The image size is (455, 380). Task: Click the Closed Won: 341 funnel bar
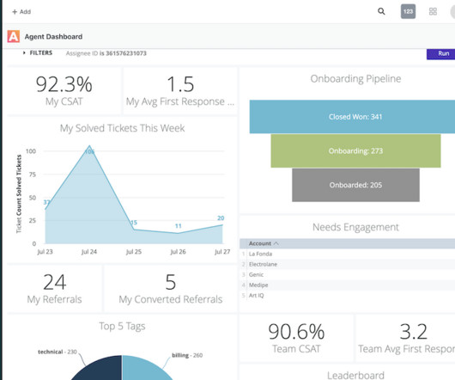(x=352, y=117)
